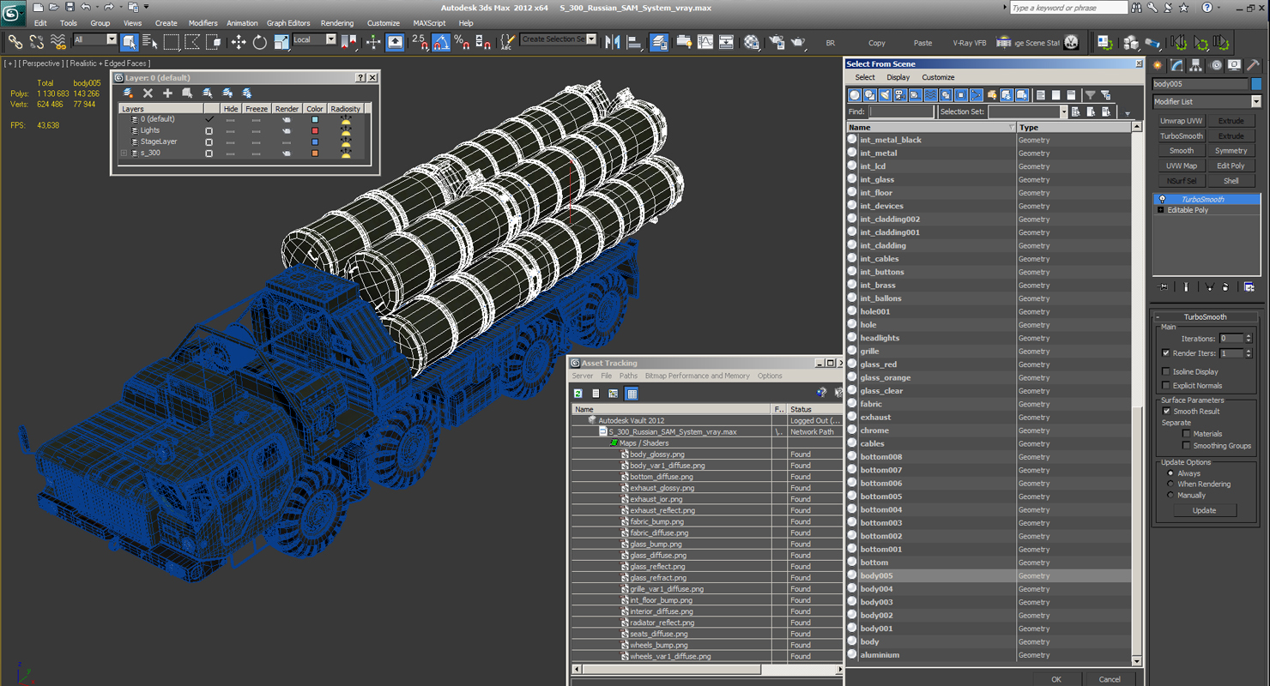Screen dimensions: 1270x686
Task: Click Pin Stack icon below modifier stack
Action: pos(1164,287)
